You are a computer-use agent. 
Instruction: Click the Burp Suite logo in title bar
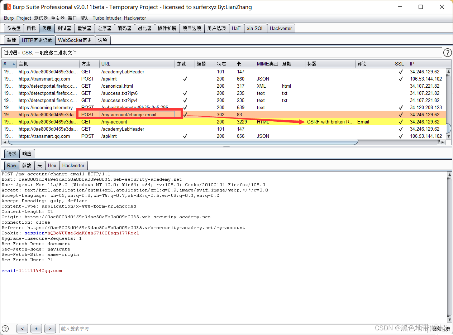coord(6,7)
